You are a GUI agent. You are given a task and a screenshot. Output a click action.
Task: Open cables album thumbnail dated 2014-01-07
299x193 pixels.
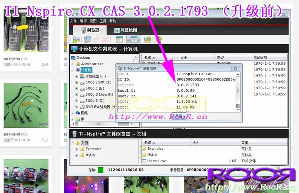pos(26,106)
